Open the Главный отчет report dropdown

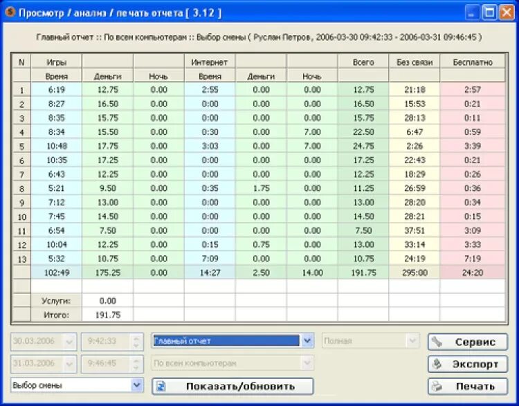pos(307,340)
